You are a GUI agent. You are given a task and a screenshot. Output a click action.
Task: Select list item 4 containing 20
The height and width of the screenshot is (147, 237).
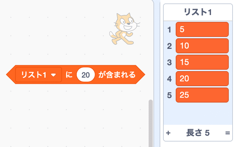[202, 79]
